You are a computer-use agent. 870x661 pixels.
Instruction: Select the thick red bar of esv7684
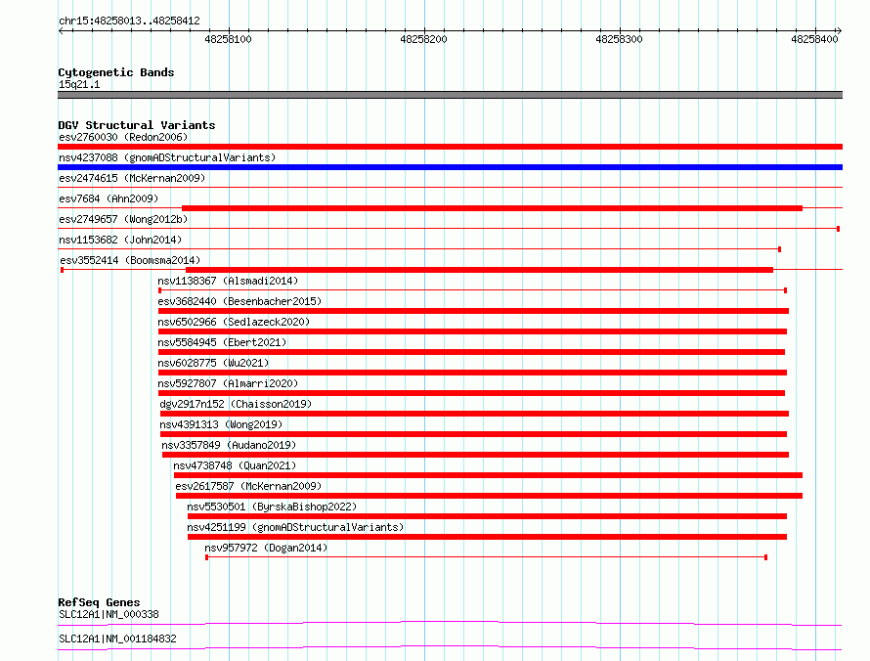[x=492, y=208]
